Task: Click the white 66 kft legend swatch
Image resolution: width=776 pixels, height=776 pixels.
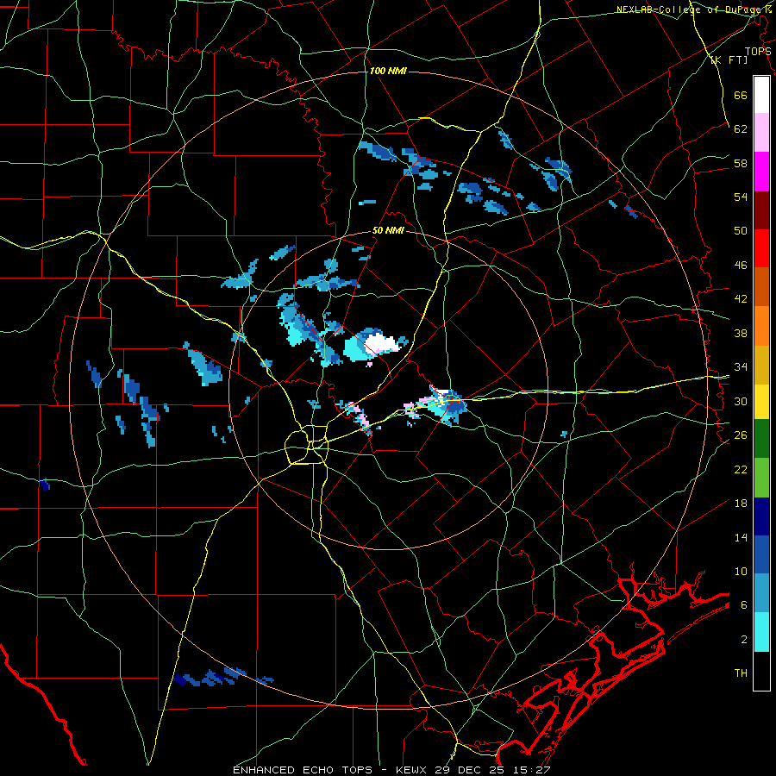Action: click(x=761, y=95)
